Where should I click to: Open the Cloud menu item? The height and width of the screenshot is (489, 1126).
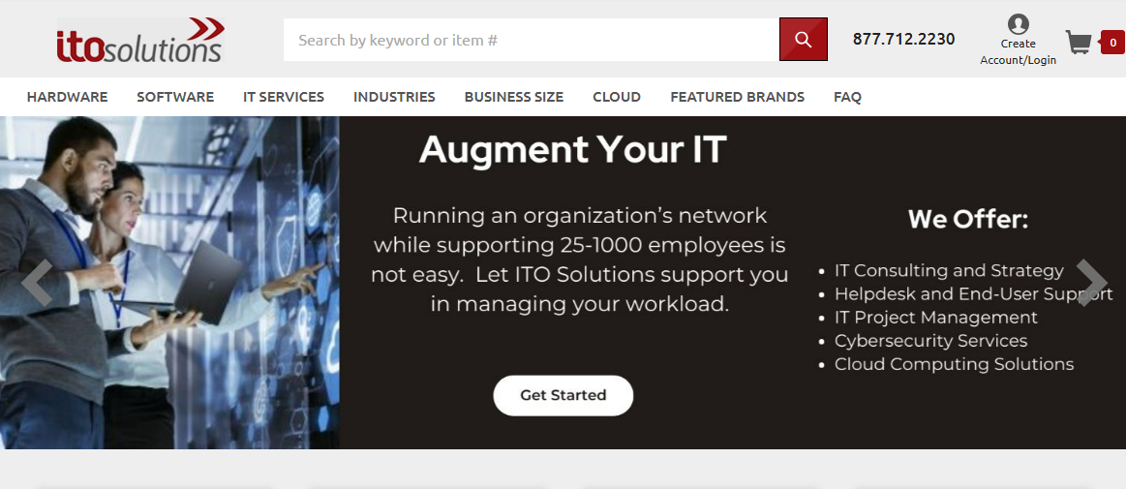(617, 97)
